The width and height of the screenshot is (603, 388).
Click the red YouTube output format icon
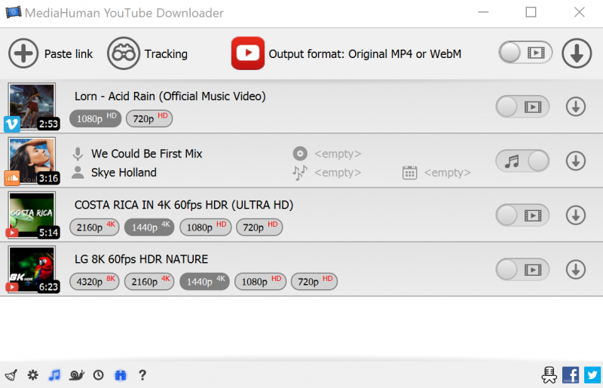248,53
